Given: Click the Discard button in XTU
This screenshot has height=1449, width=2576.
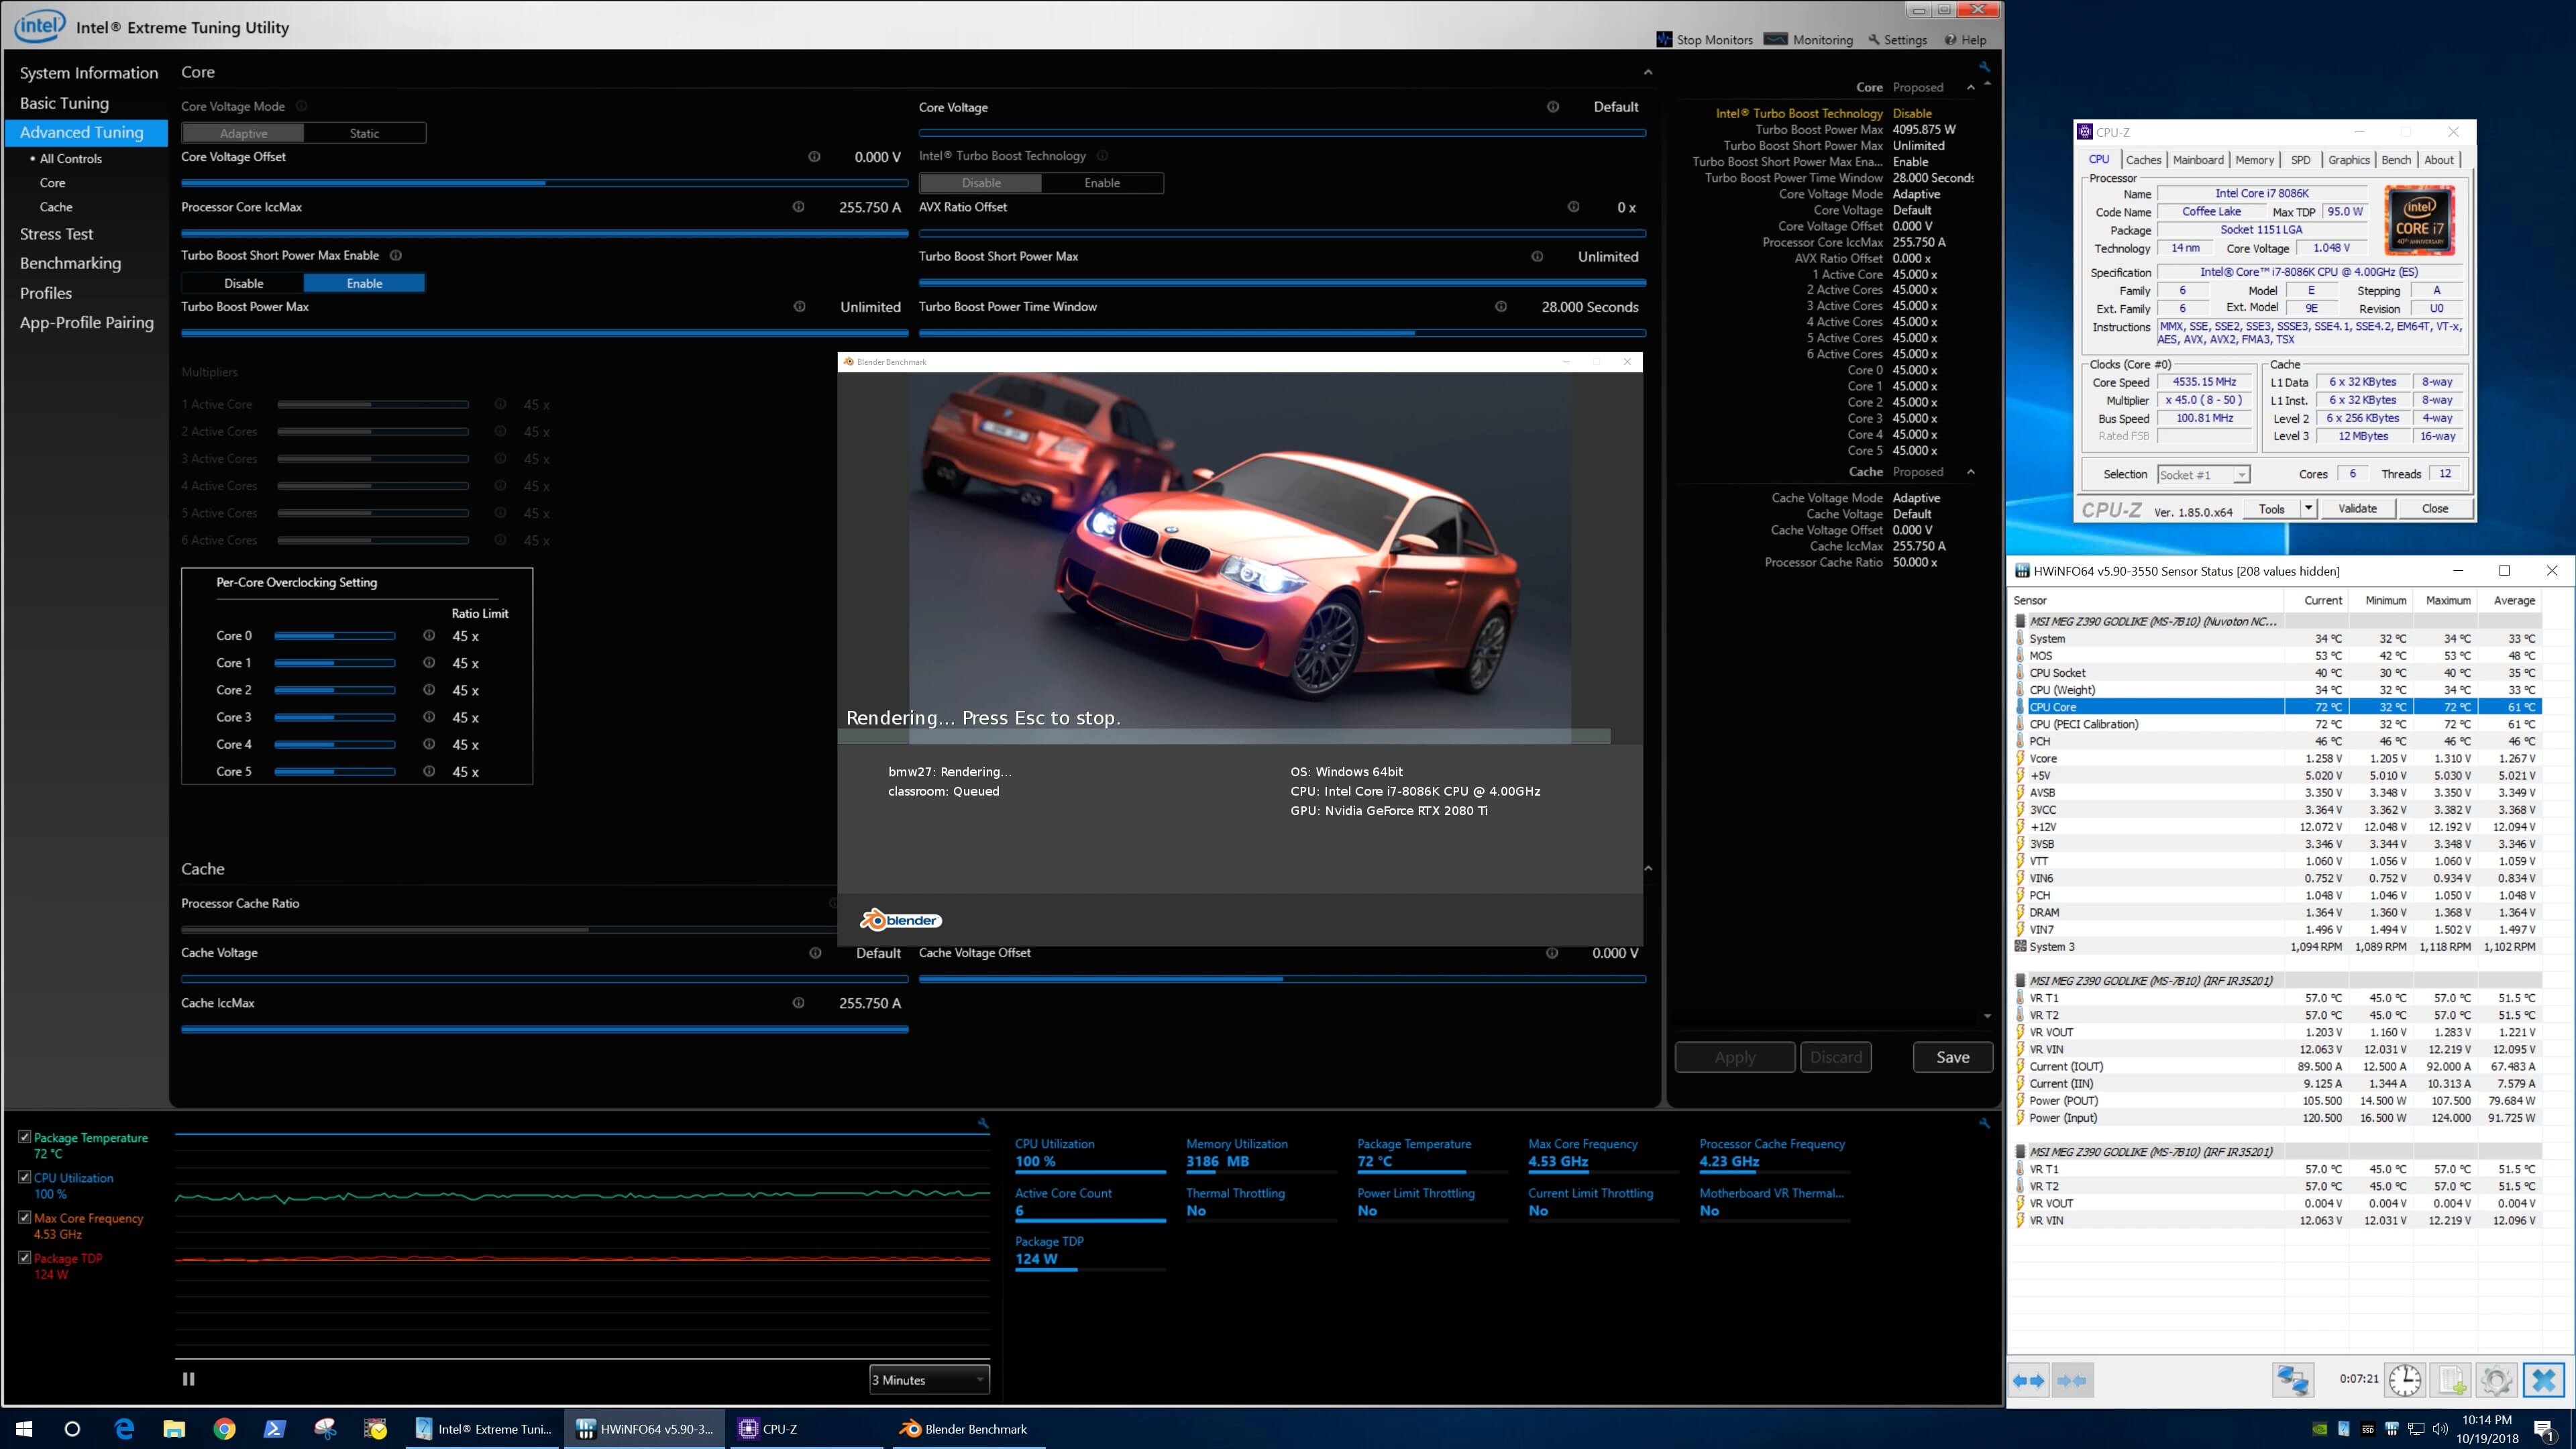Looking at the screenshot, I should click(x=1836, y=1057).
